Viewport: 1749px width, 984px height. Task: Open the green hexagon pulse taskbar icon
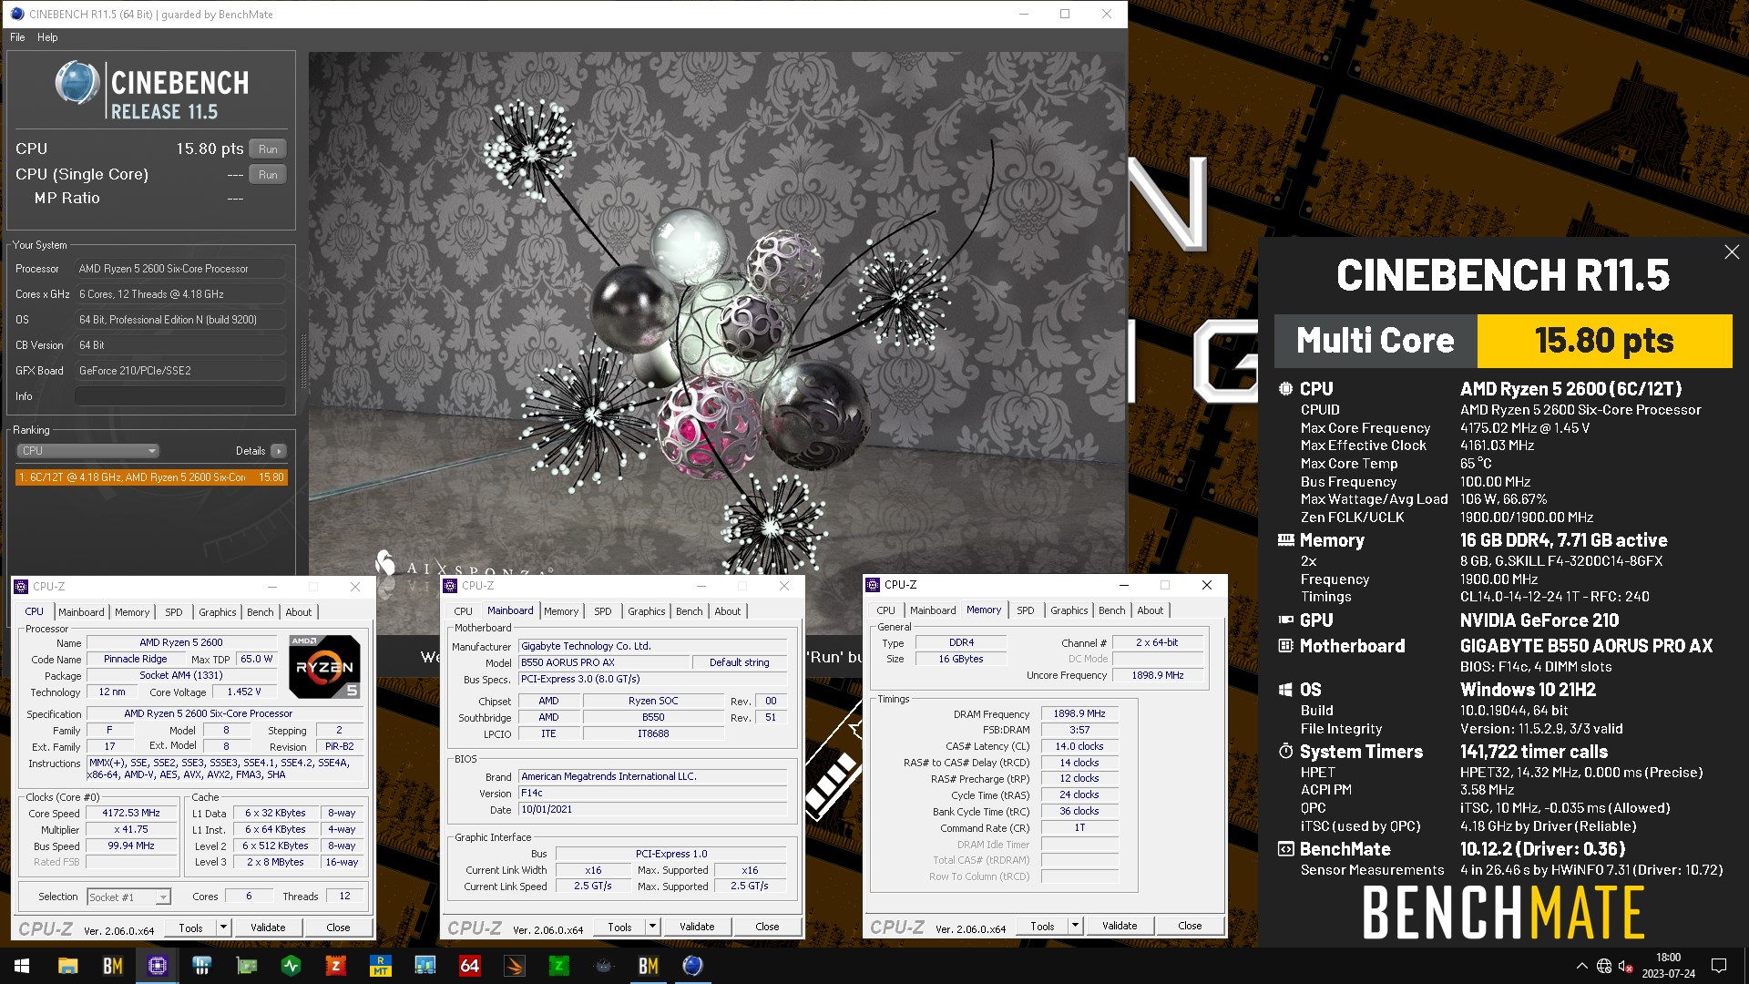291,966
